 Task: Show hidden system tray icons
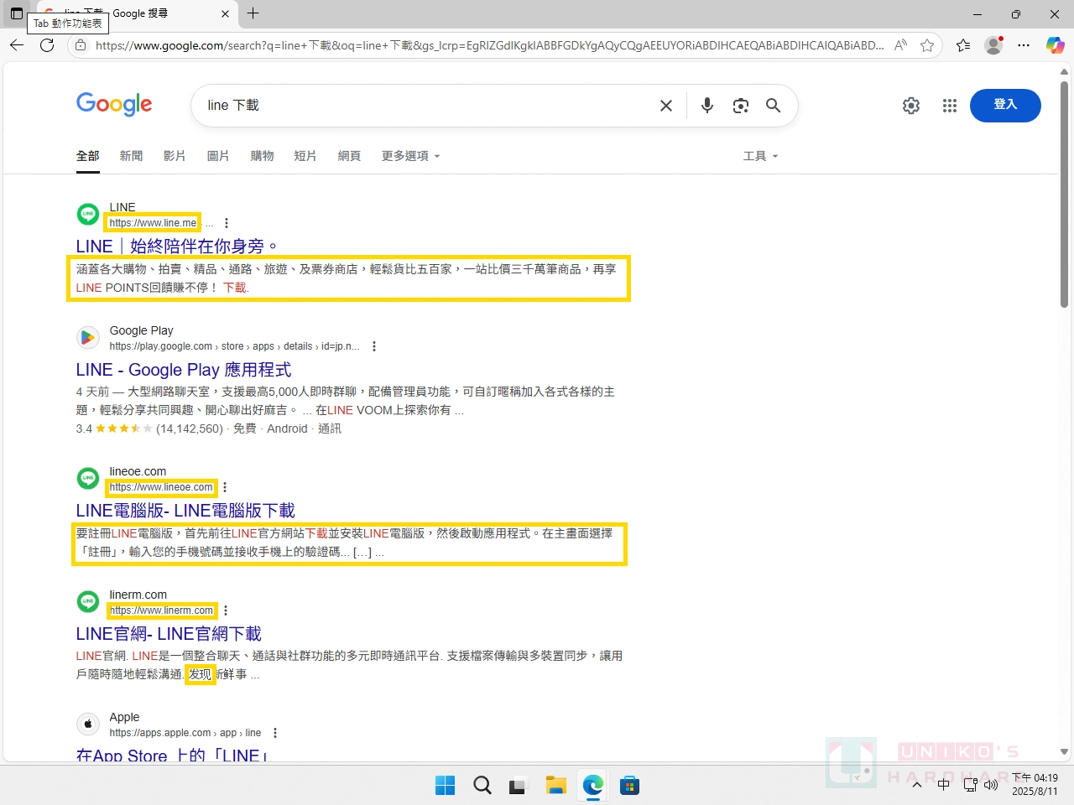(x=917, y=786)
